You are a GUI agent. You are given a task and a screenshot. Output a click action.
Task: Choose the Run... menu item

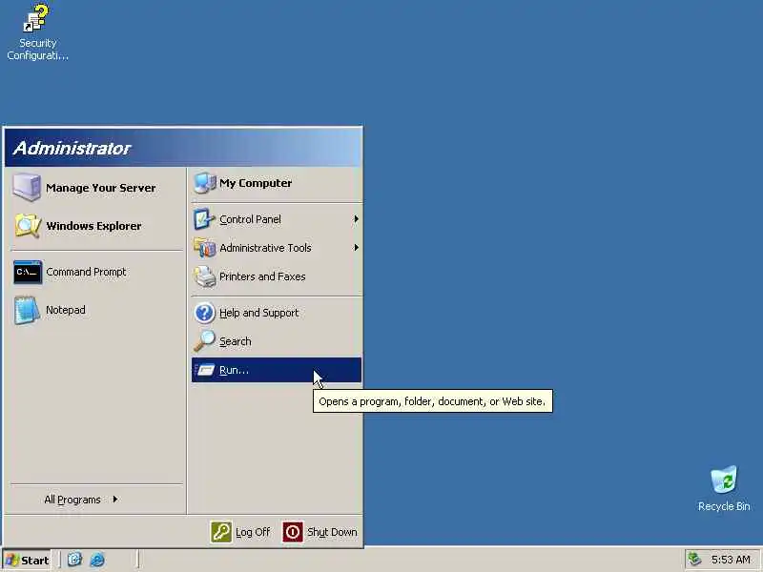[x=277, y=370]
